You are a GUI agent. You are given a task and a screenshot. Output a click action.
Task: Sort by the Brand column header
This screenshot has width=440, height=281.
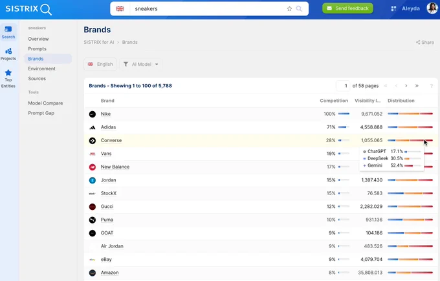(x=107, y=101)
